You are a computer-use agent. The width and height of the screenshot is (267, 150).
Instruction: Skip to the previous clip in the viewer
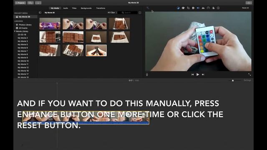tap(192, 75)
